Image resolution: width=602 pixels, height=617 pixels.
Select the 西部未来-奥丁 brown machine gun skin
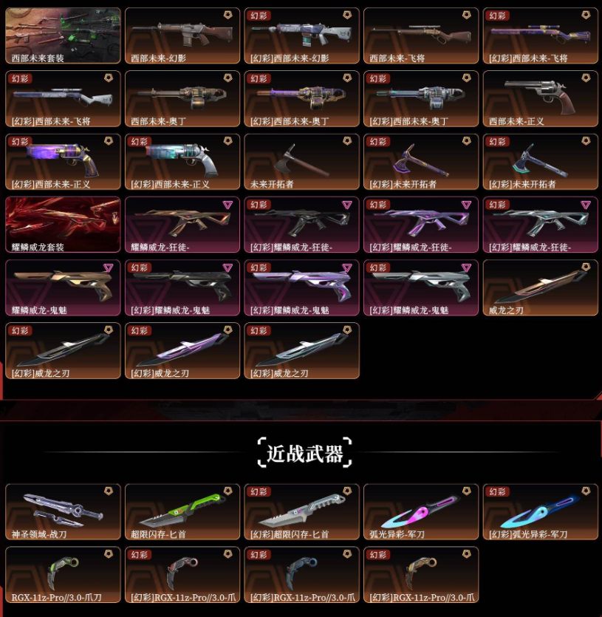click(x=182, y=98)
